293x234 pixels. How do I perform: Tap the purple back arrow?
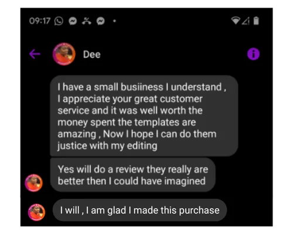tap(35, 54)
